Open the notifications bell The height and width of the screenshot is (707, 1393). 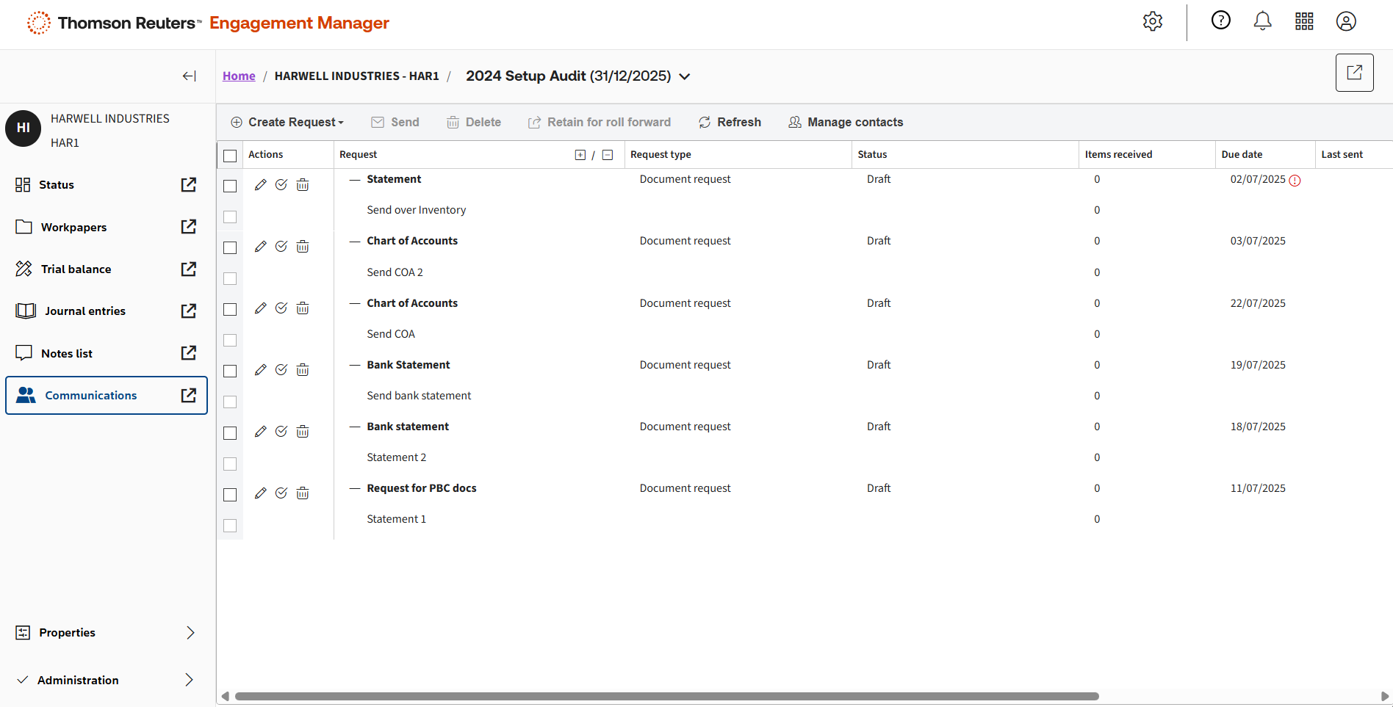tap(1262, 21)
